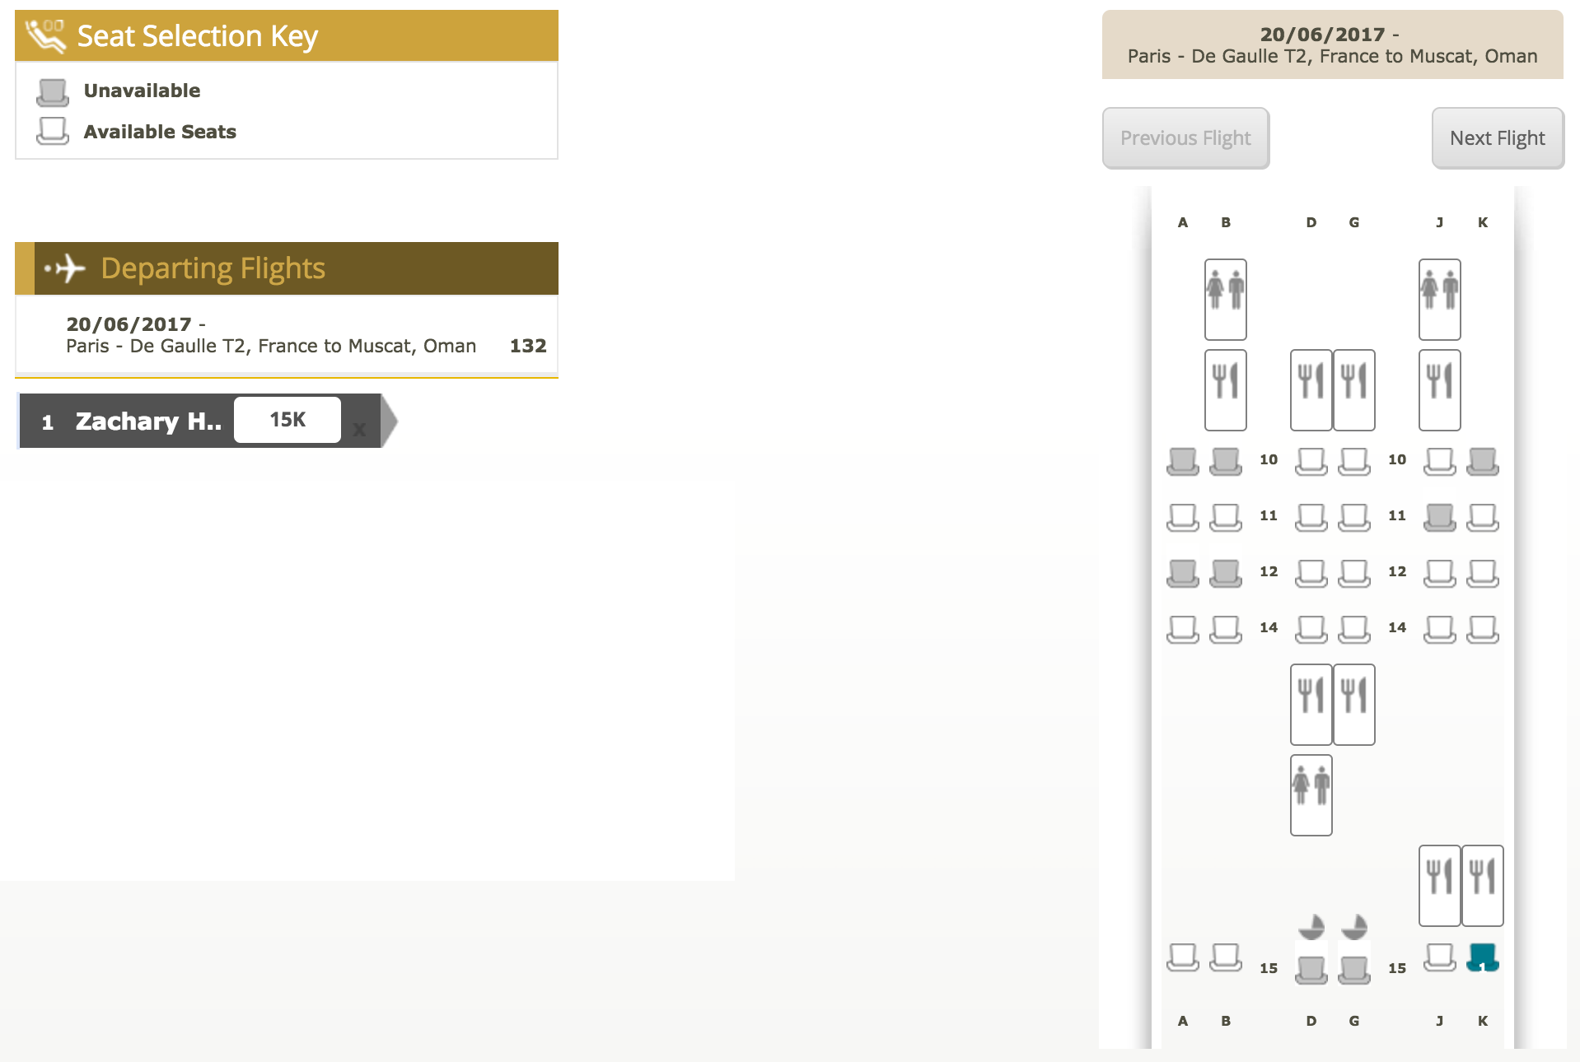Select seat 10J on the right side
Screen dimensions: 1580x1062
click(x=1439, y=461)
